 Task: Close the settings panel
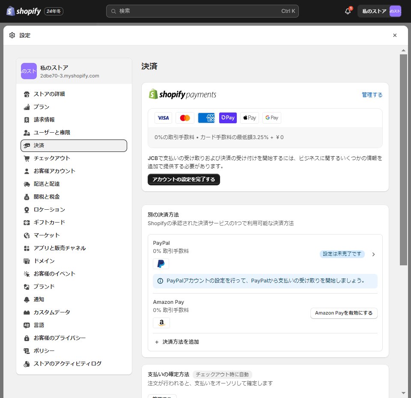(x=395, y=35)
